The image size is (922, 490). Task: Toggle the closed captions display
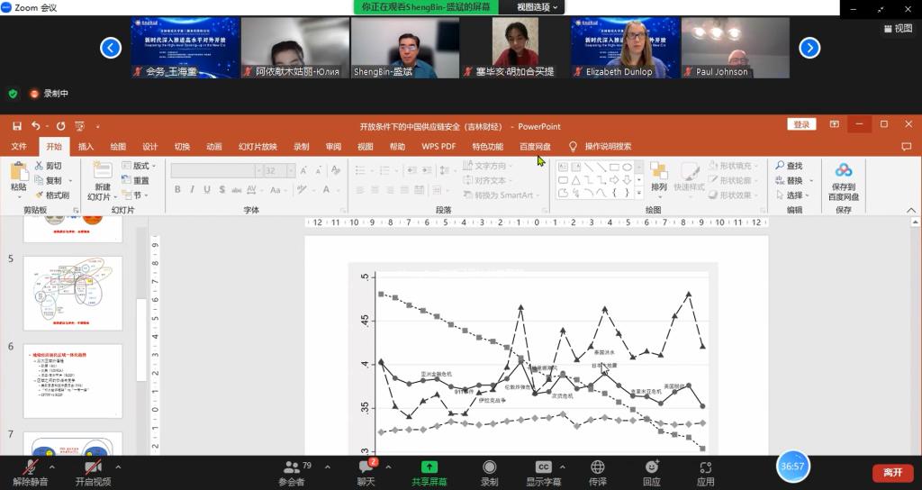click(x=543, y=467)
